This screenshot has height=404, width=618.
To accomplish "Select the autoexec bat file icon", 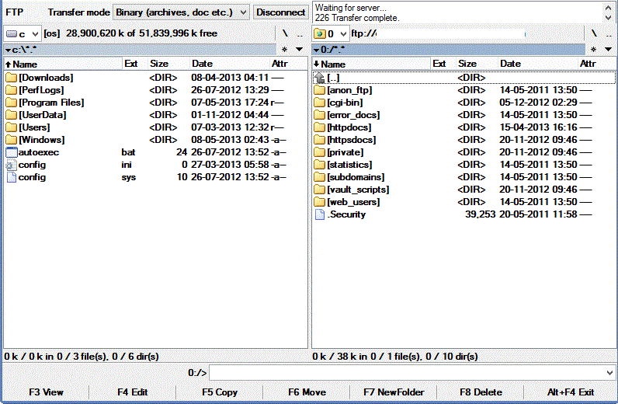I will [x=11, y=152].
